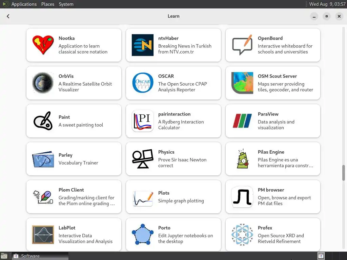Click 'A sweet painting tool' description

81,125
